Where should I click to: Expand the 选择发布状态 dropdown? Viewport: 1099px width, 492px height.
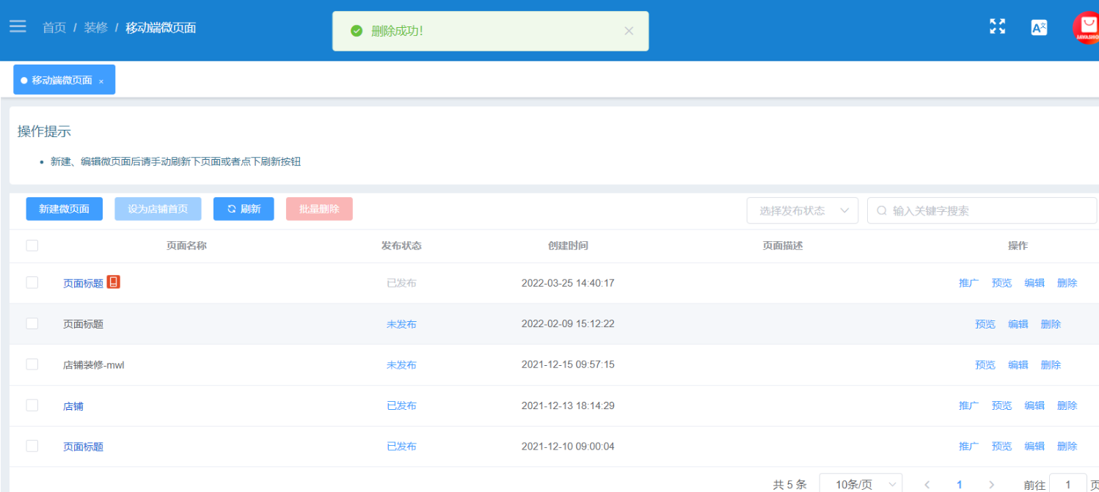803,210
